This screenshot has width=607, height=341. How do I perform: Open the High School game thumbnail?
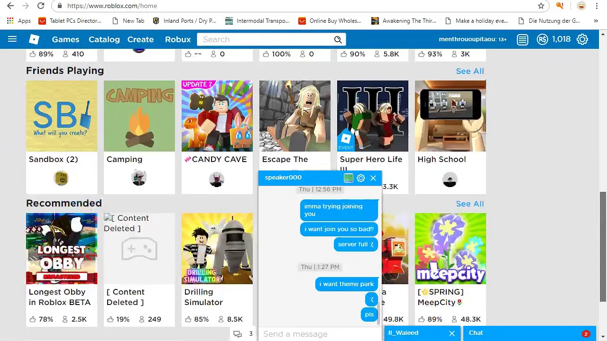click(451, 116)
